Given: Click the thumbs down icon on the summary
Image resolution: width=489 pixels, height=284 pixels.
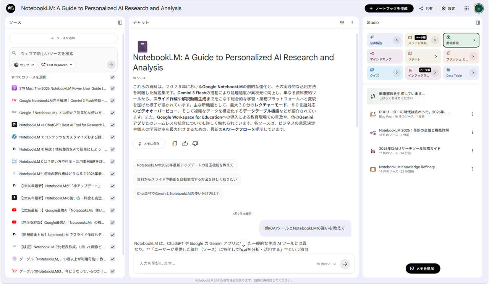Looking at the screenshot, I should click(195, 144).
